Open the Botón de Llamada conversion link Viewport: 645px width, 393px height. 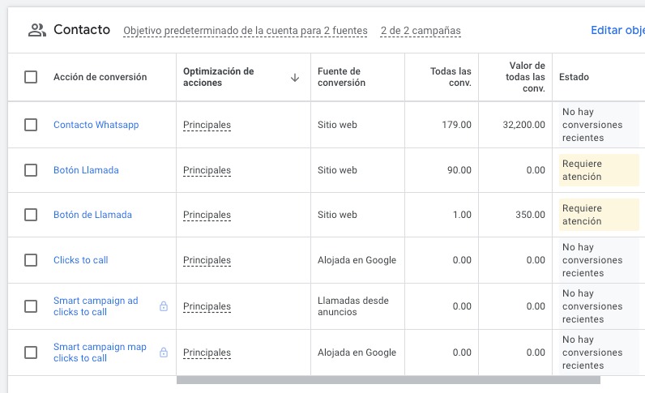[x=92, y=215]
